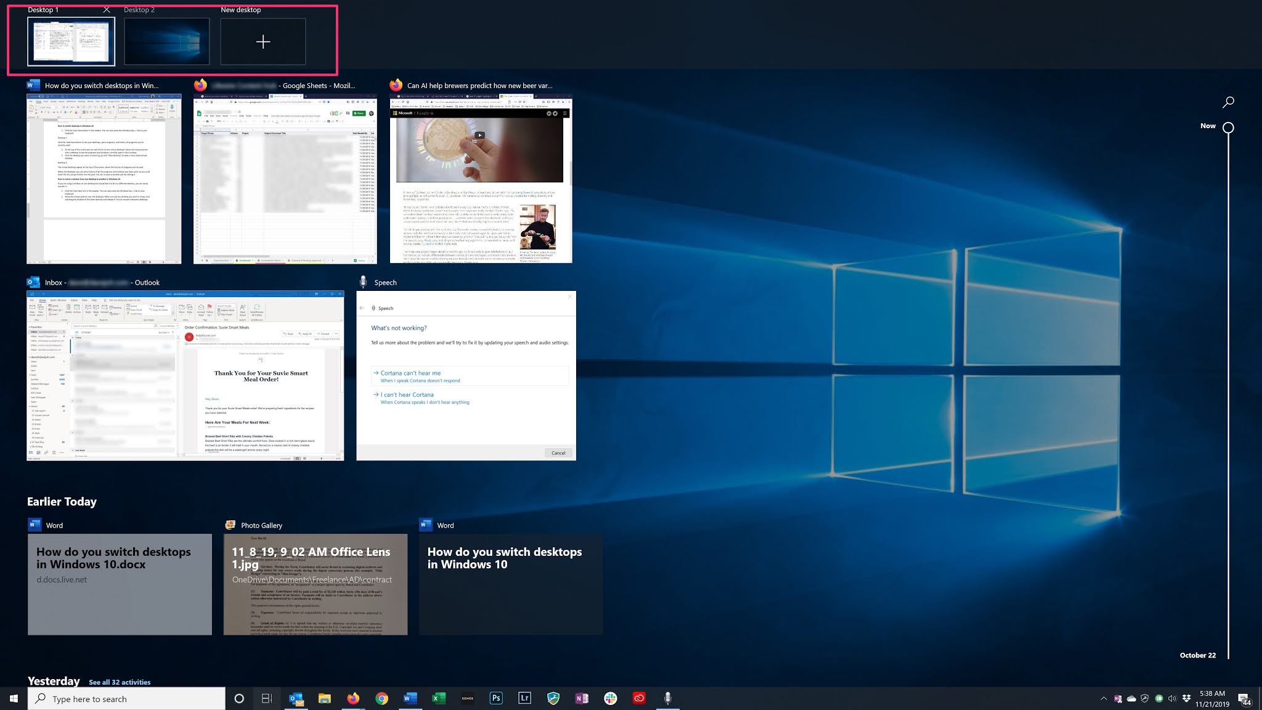Open the Action Center notifications

pyautogui.click(x=1244, y=700)
